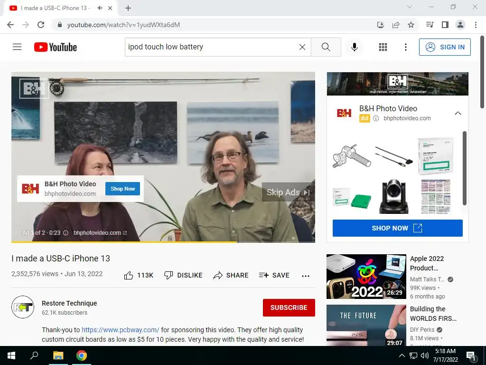This screenshot has height=365, width=486.
Task: Open bhphotovideo.com link at video bottom
Action: 100,233
